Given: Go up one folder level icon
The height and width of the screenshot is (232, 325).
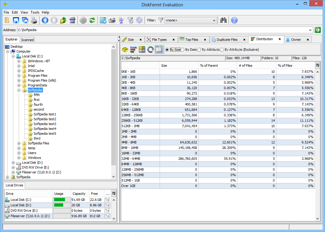Looking at the screenshot, I should tap(63, 20).
